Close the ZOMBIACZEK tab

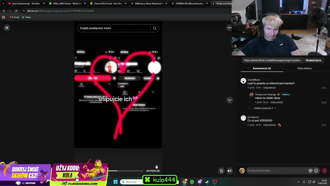pyautogui.click(x=207, y=4)
